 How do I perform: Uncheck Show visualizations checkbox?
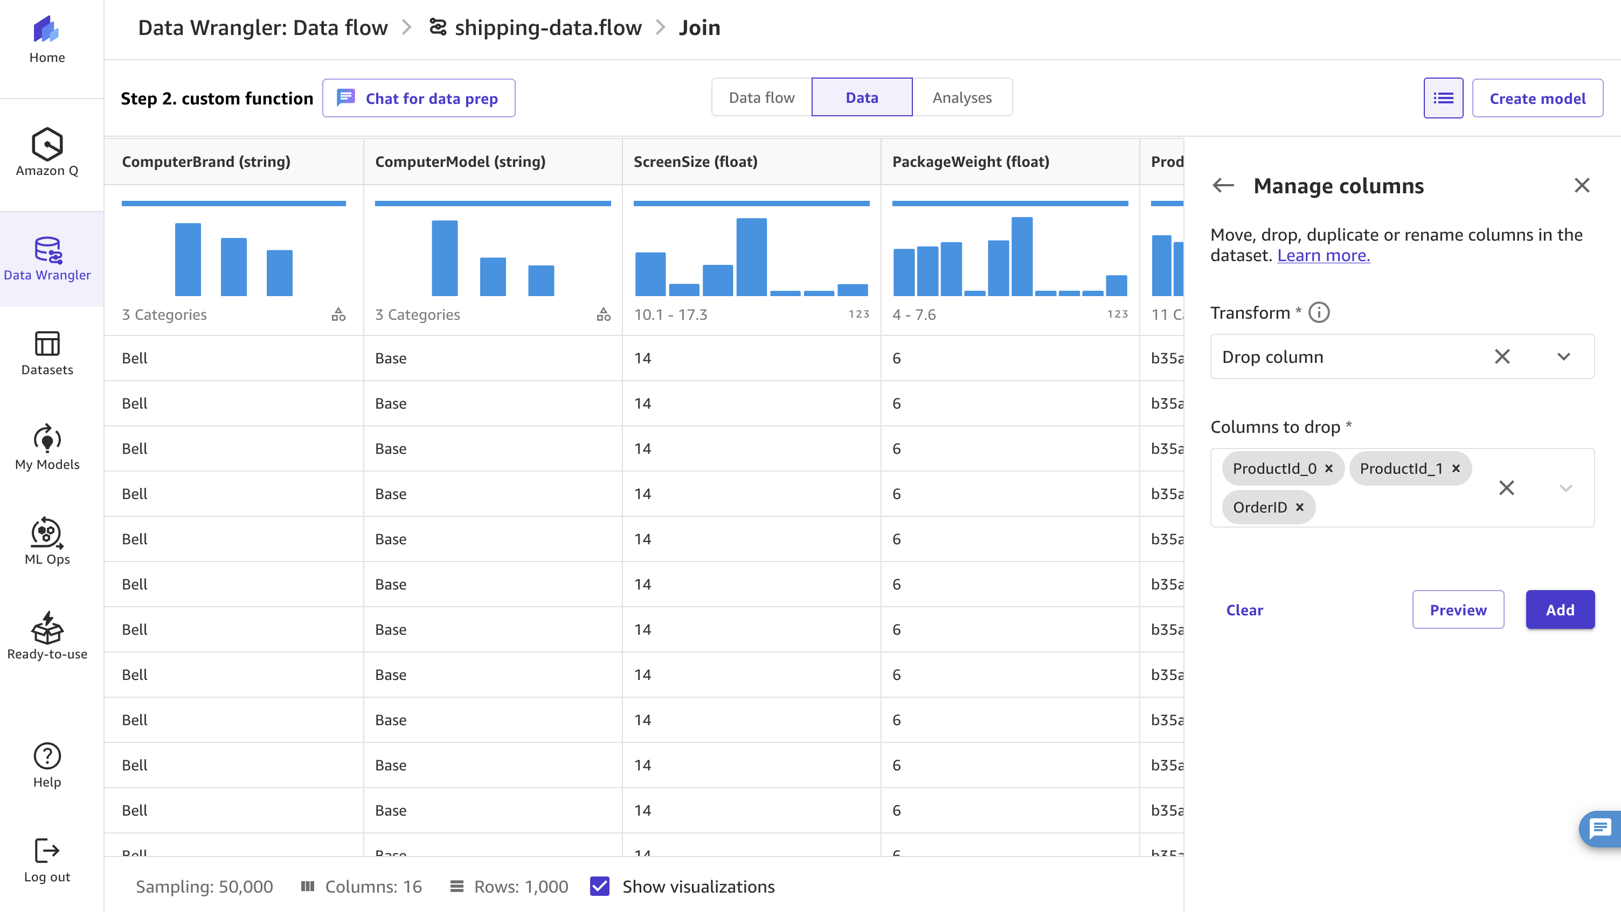click(600, 886)
